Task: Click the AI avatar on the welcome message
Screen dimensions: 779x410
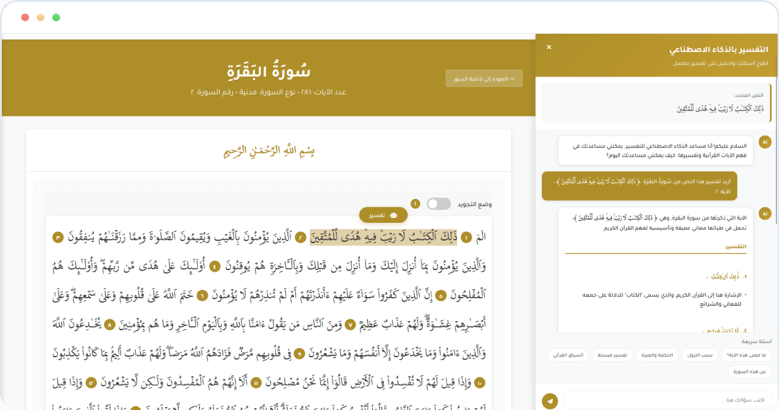Action: click(x=765, y=142)
